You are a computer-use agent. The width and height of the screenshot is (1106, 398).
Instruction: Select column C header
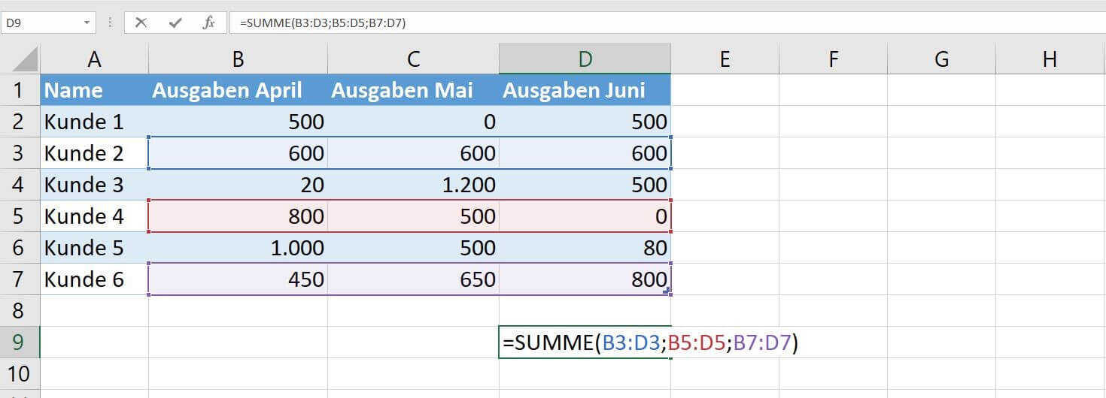point(413,59)
